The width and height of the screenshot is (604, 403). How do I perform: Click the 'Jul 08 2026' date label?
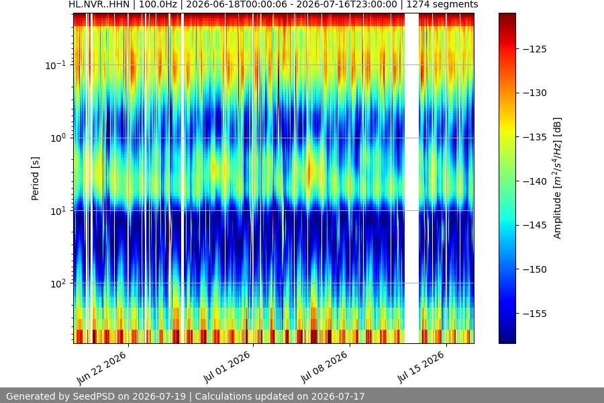pos(323,367)
